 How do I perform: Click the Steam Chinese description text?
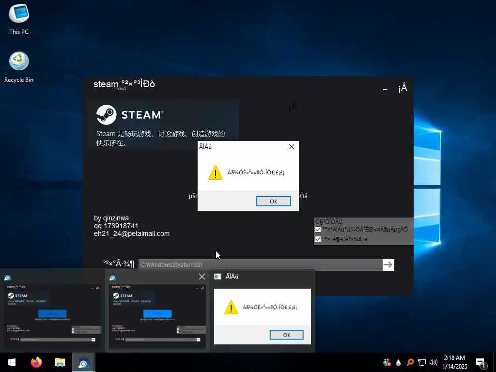coord(160,138)
